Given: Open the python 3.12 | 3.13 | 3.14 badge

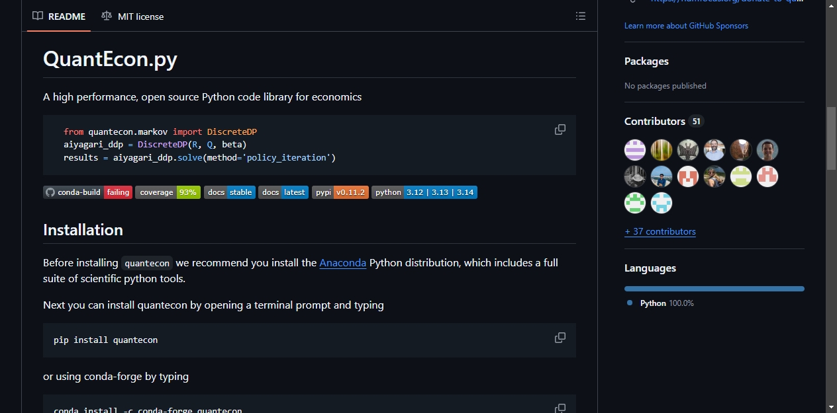Looking at the screenshot, I should [x=424, y=192].
